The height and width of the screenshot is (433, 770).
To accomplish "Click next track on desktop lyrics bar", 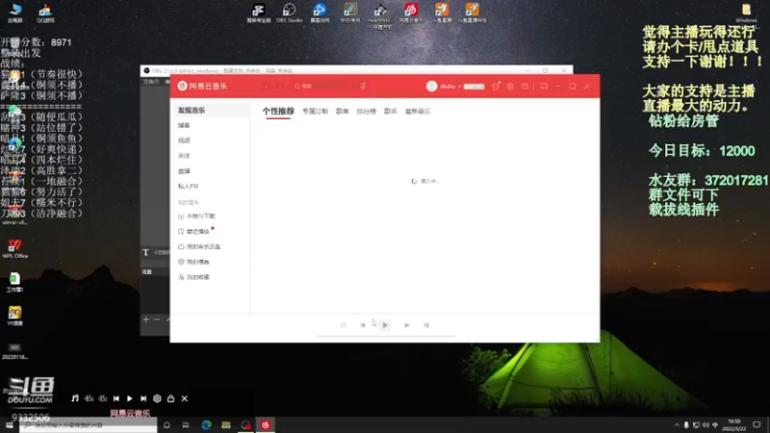I will (143, 398).
